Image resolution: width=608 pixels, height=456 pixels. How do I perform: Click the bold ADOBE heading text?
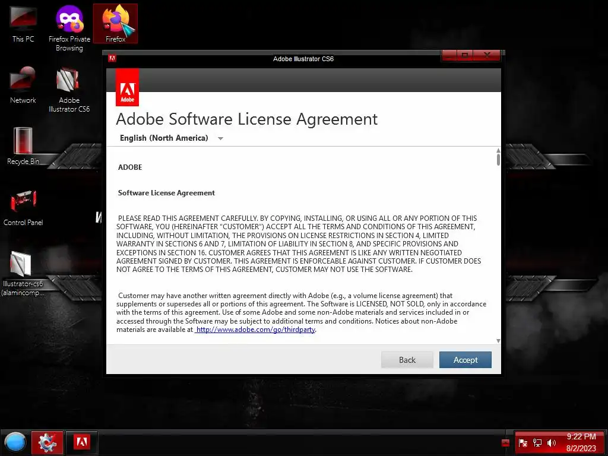click(130, 167)
